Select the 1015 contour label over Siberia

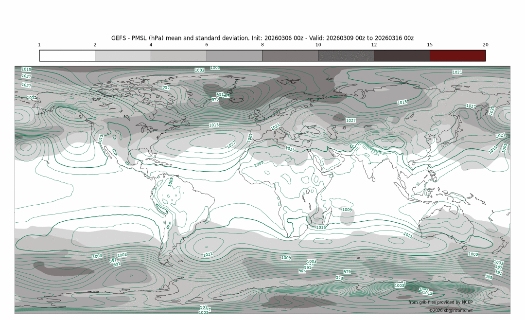[402, 103]
